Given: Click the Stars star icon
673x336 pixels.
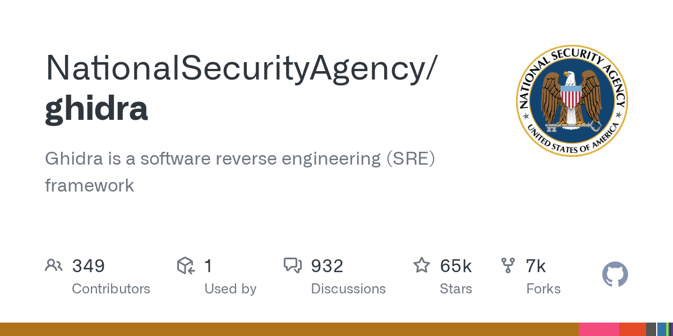Looking at the screenshot, I should click(421, 265).
